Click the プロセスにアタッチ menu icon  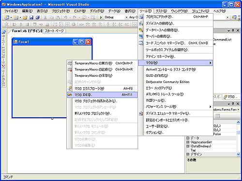(x=141, y=16)
